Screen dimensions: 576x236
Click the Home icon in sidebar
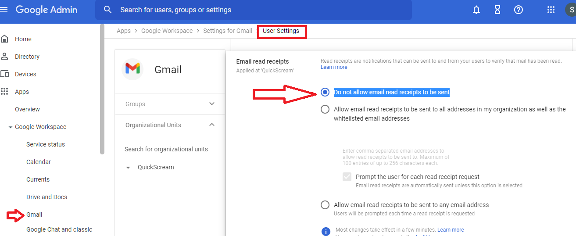[x=5, y=39]
